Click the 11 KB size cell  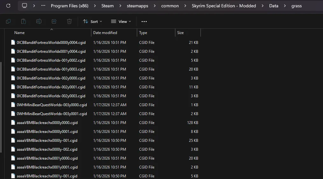coord(193,87)
